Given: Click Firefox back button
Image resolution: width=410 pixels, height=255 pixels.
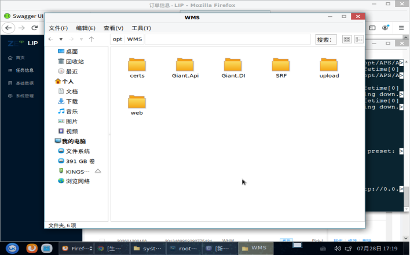Looking at the screenshot, I should click(8, 28).
